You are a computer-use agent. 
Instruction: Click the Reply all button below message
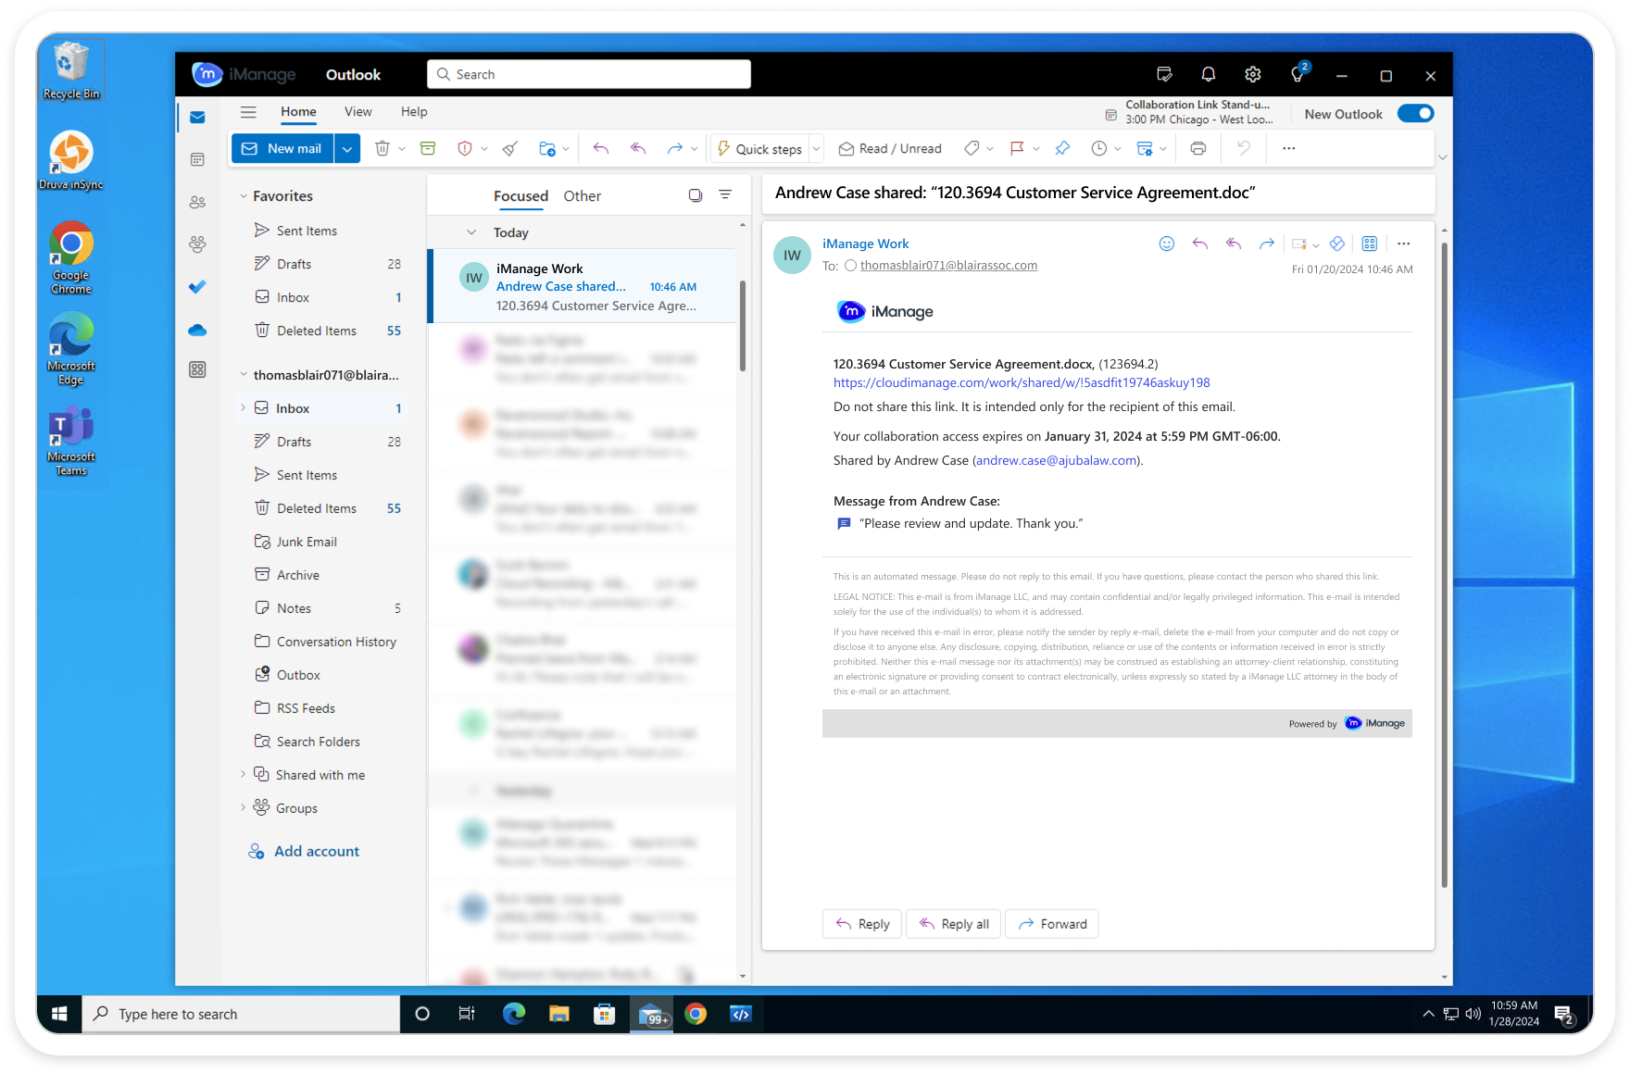pos(954,924)
